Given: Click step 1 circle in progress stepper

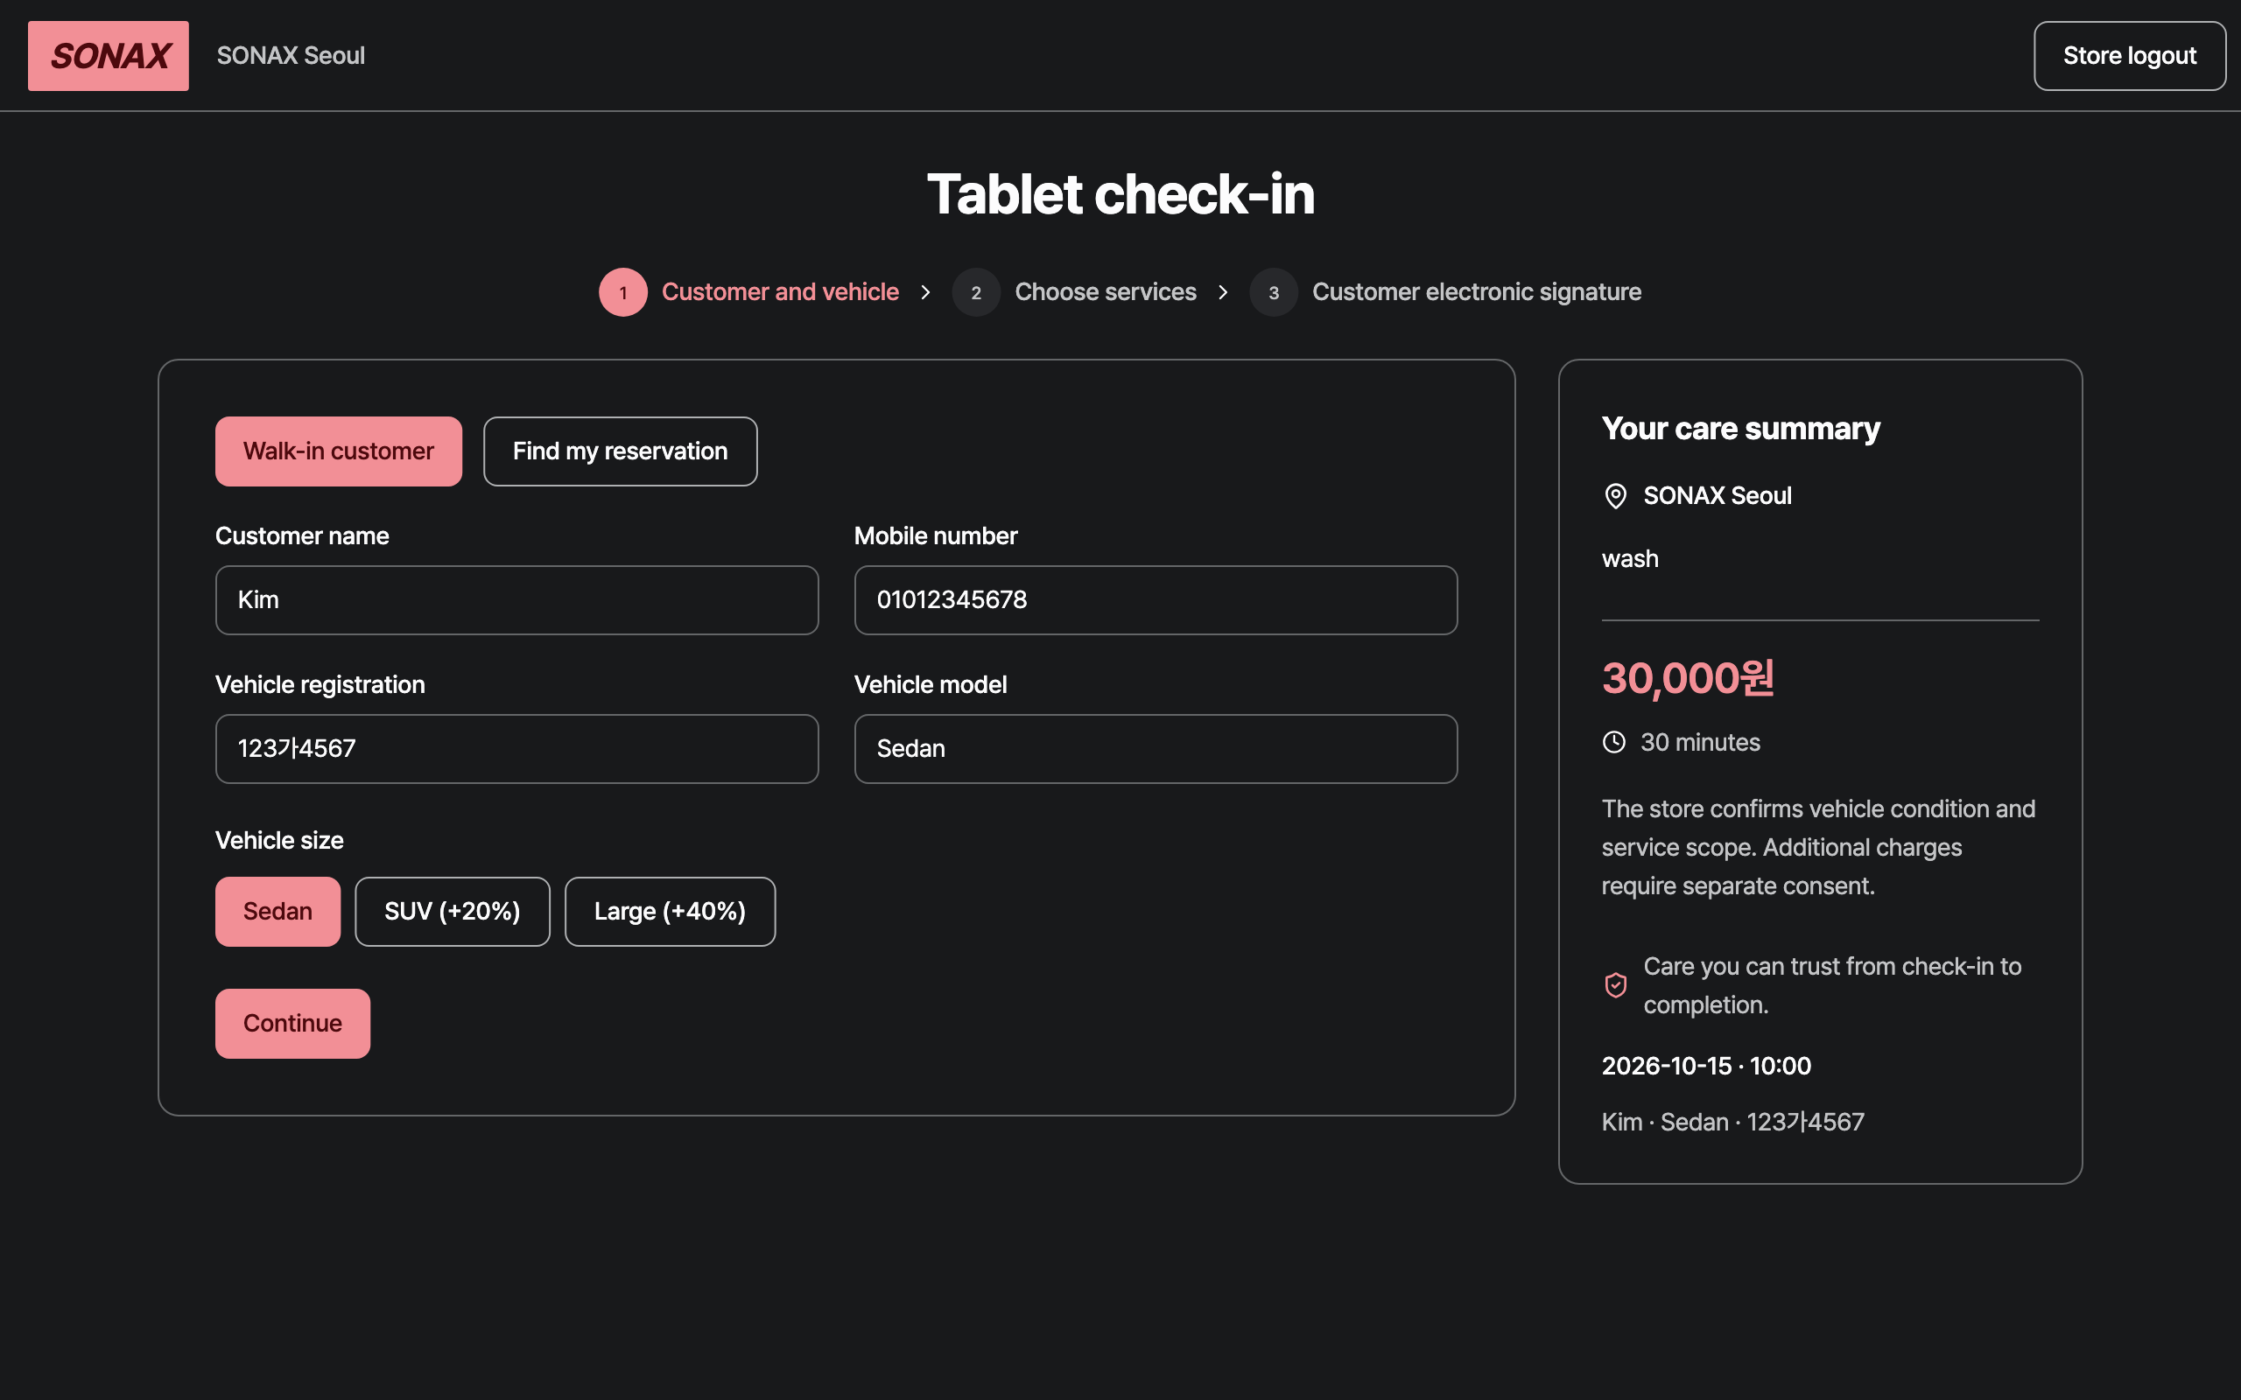Looking at the screenshot, I should coord(623,292).
